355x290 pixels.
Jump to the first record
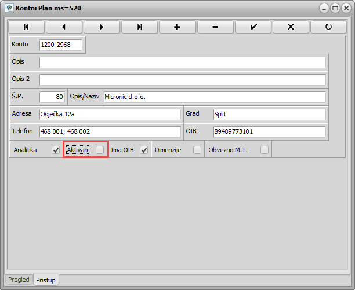point(26,27)
